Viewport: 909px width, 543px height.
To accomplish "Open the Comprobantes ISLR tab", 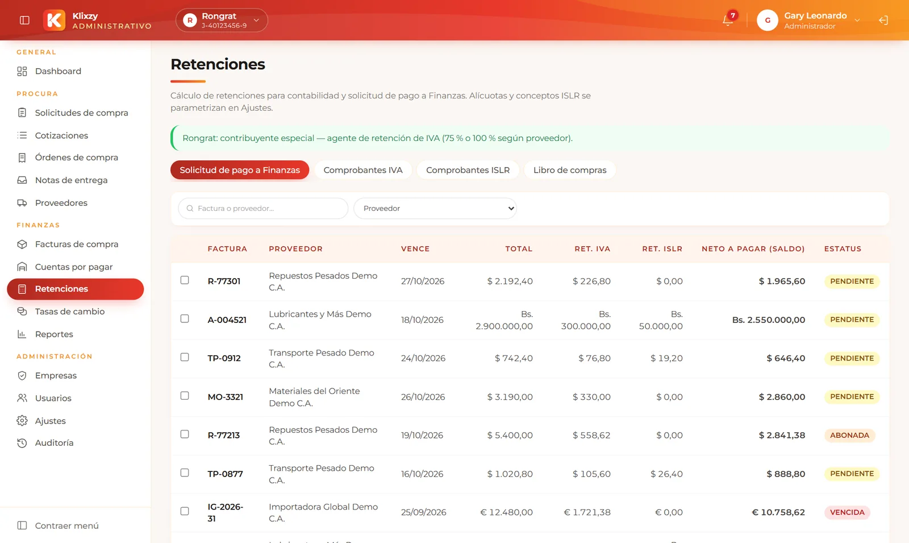I will (468, 170).
